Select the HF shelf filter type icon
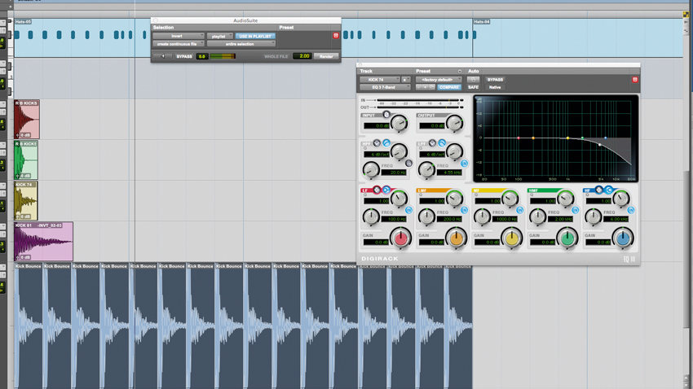This screenshot has height=389, width=693. pyautogui.click(x=608, y=190)
